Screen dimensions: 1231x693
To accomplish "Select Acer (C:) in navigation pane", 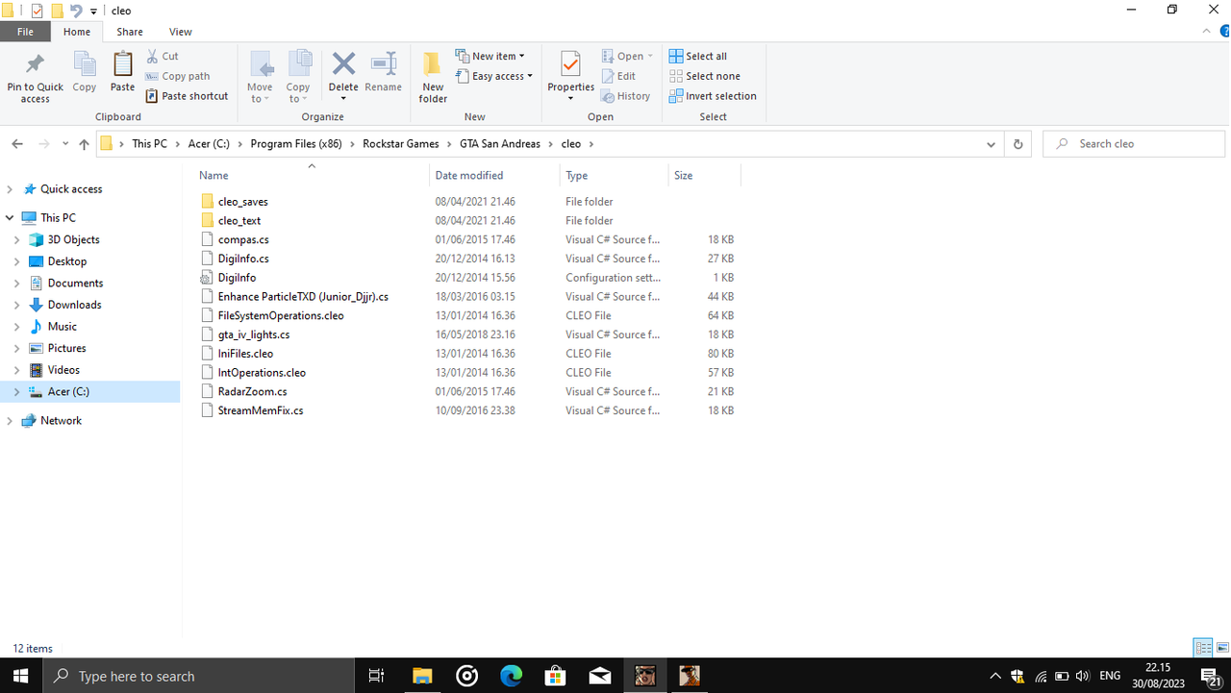I will 68,391.
